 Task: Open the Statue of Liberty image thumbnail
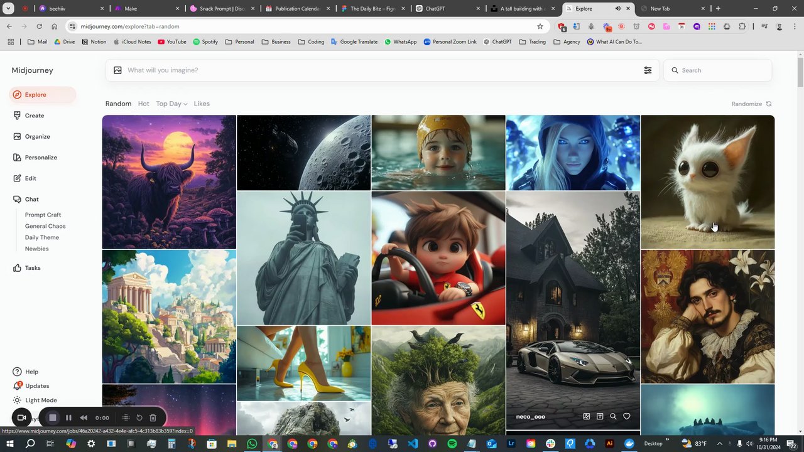pyautogui.click(x=303, y=257)
